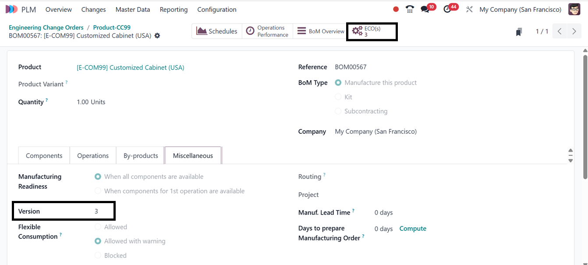Viewport: 588px width, 265px height.
Task: Go to Engineering Change Orders breadcrumb
Action: pyautogui.click(x=46, y=27)
